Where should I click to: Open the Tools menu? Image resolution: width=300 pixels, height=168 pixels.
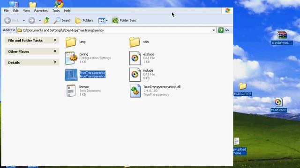pyautogui.click(x=56, y=11)
